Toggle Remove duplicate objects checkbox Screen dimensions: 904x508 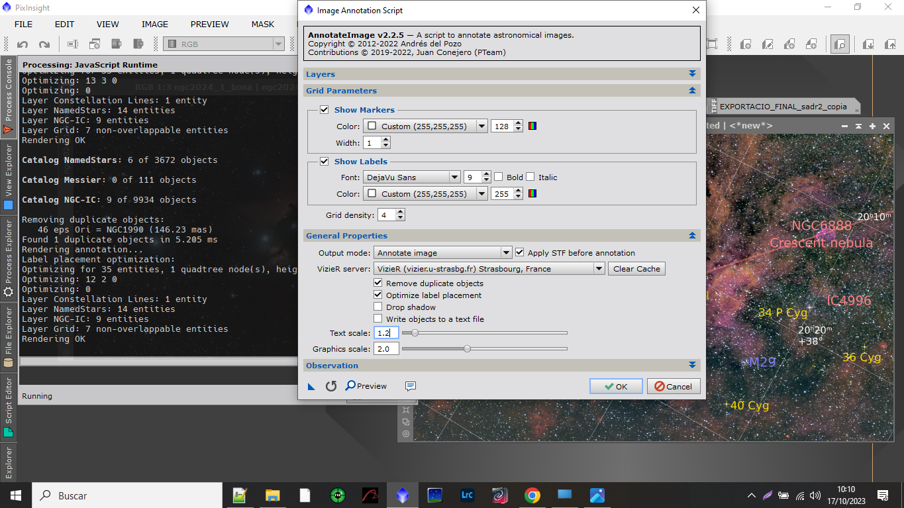click(378, 283)
